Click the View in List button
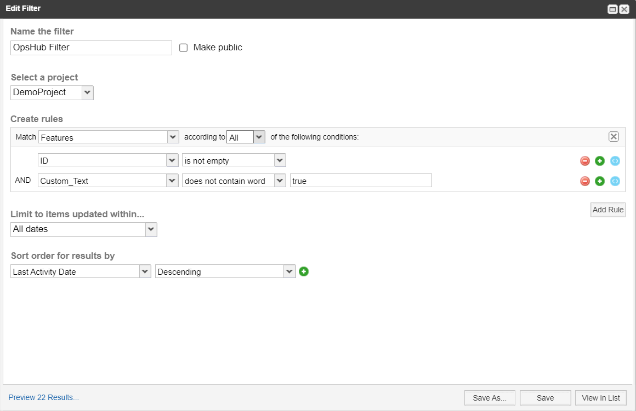Viewport: 636px width, 411px height. click(x=600, y=398)
